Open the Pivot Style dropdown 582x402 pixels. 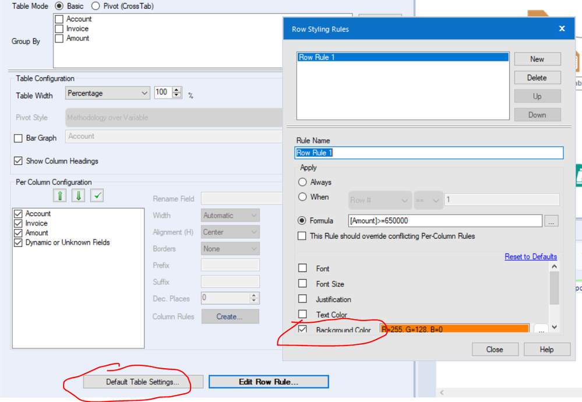tap(174, 117)
